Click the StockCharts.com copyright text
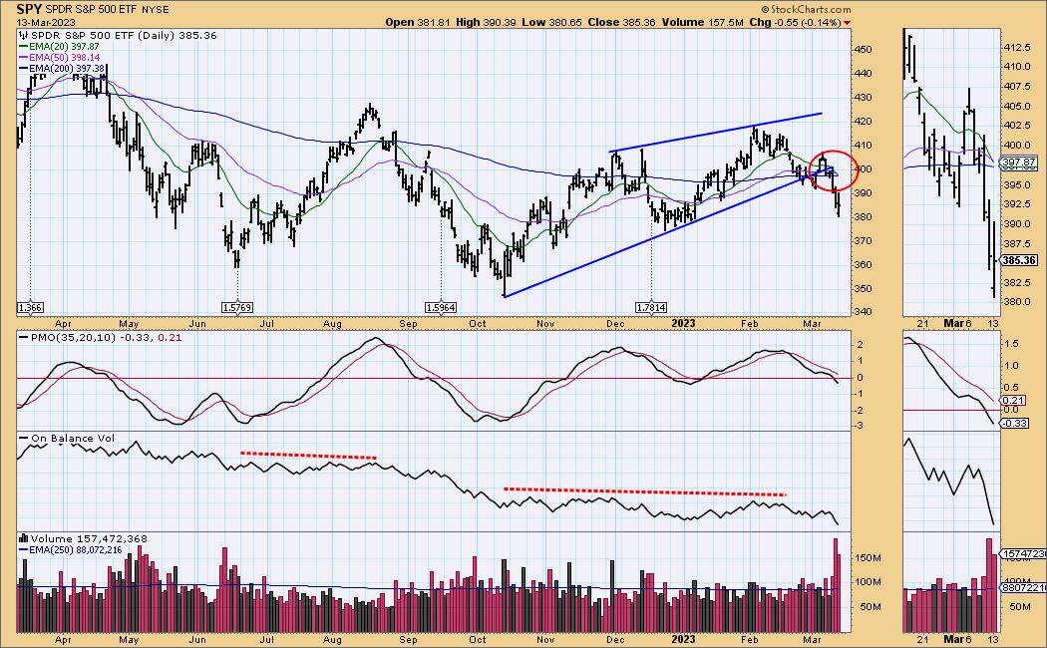This screenshot has width=1047, height=648. coord(806,9)
